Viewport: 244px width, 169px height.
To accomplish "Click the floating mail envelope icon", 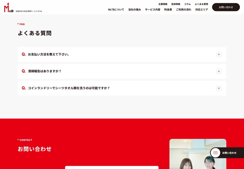I will tap(215, 153).
